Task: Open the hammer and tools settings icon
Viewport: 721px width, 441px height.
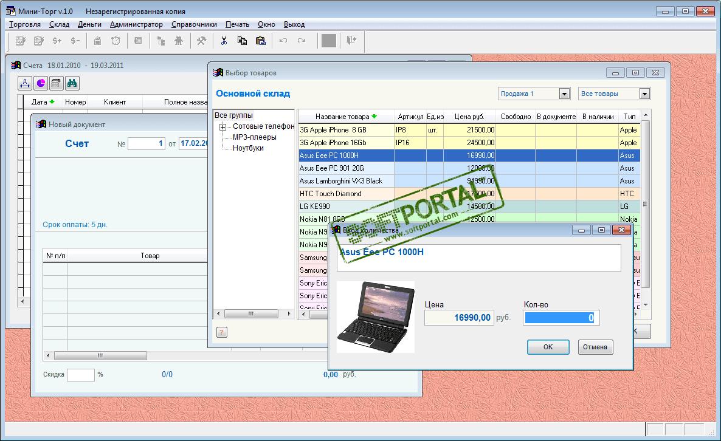Action: pos(201,41)
